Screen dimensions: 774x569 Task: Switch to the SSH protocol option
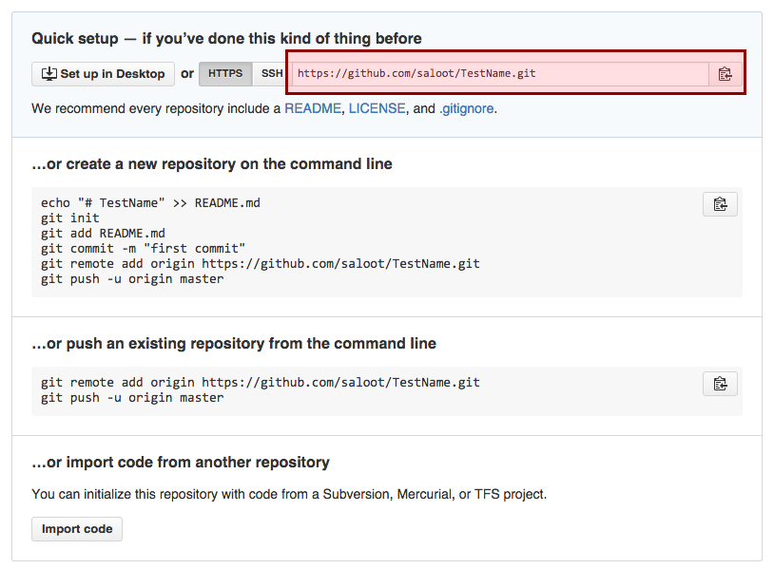(x=272, y=73)
